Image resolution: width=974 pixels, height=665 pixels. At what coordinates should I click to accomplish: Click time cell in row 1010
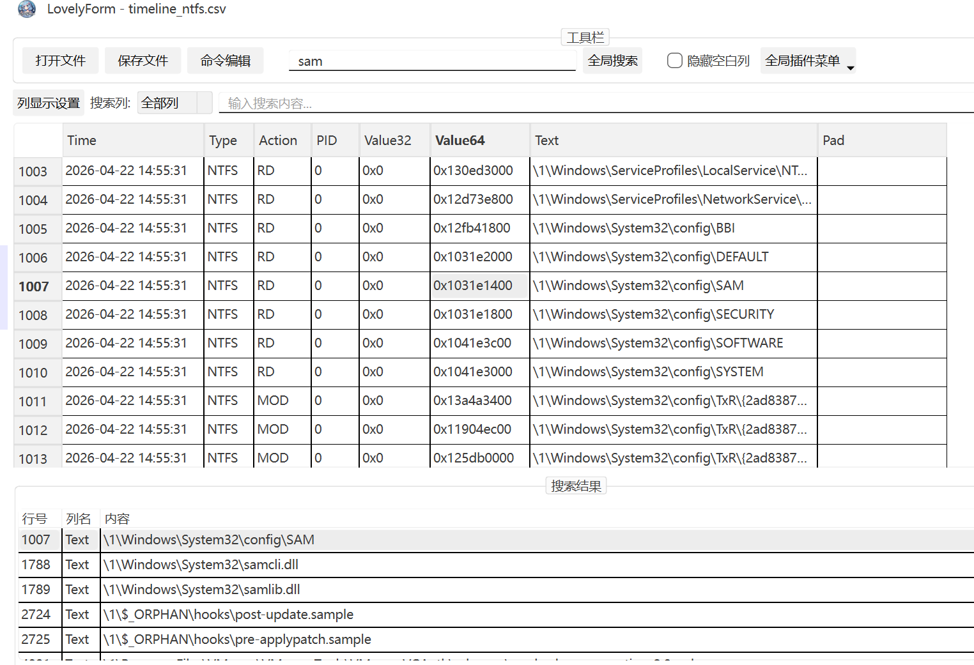click(133, 372)
